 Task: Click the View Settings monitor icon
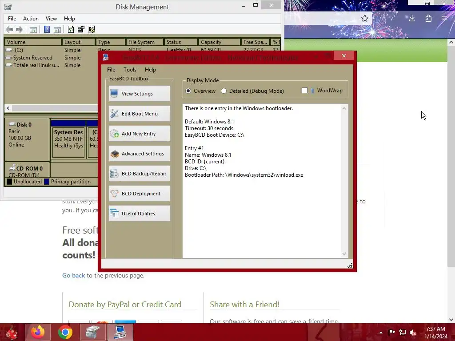114,93
